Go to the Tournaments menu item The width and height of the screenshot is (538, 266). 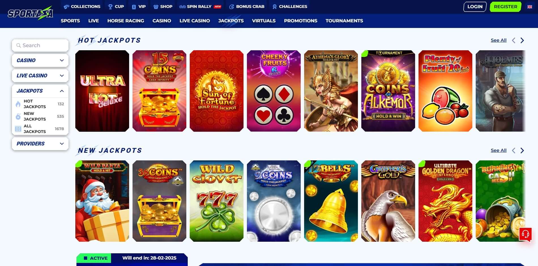point(344,21)
